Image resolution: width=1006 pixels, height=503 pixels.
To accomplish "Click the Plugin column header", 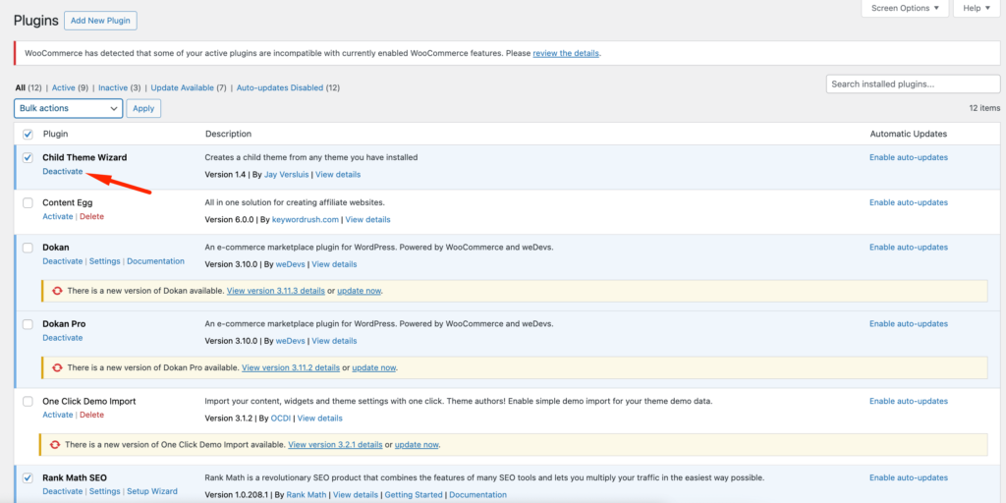I will point(56,134).
